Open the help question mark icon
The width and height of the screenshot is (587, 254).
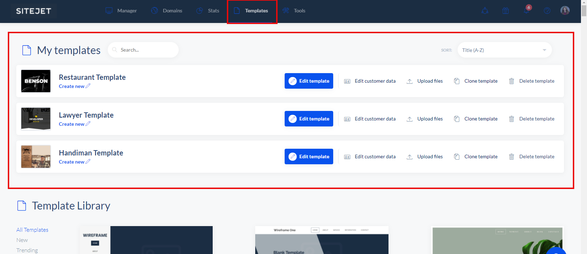point(547,11)
